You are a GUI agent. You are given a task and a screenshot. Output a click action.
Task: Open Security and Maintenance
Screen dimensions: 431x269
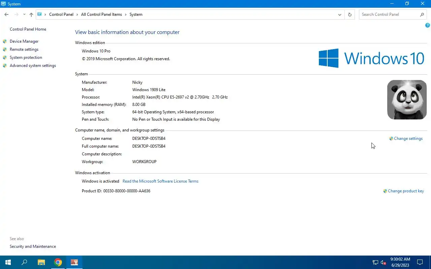coord(33,246)
